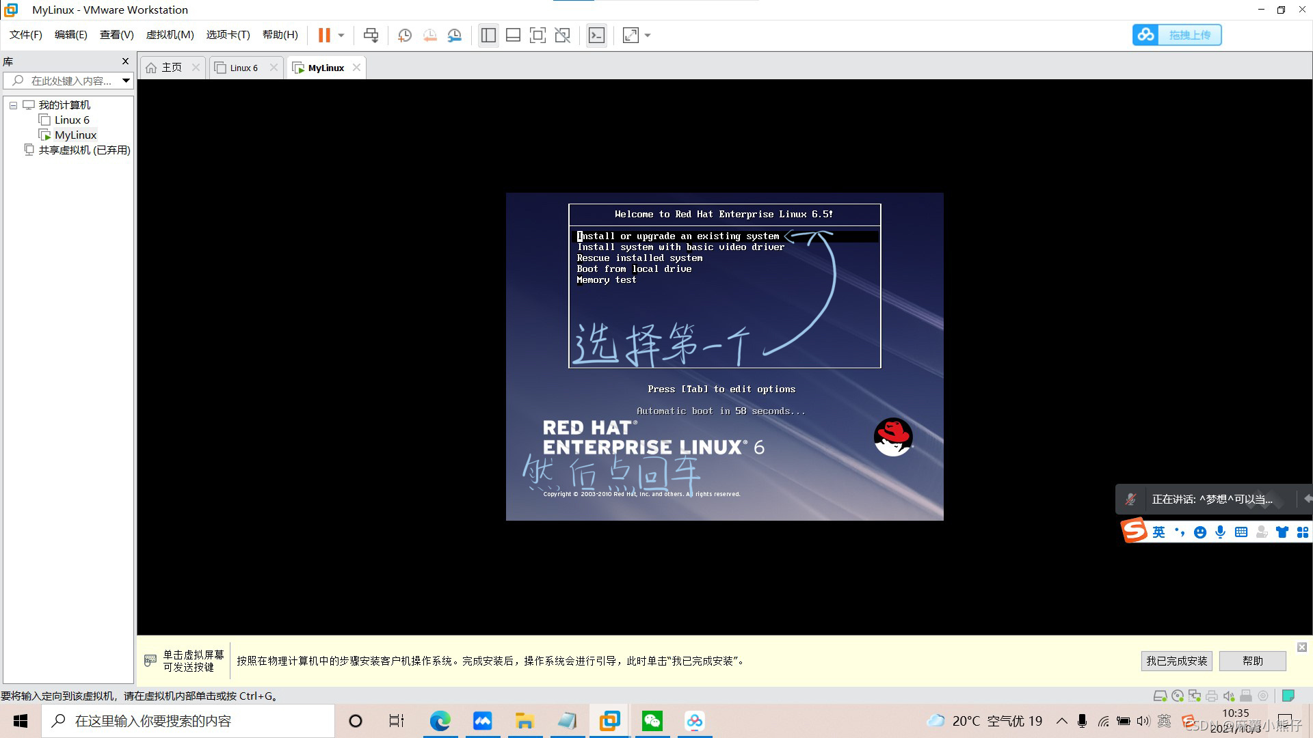Click send Ctrl+Alt+Del icon
1313x738 pixels.
[371, 35]
